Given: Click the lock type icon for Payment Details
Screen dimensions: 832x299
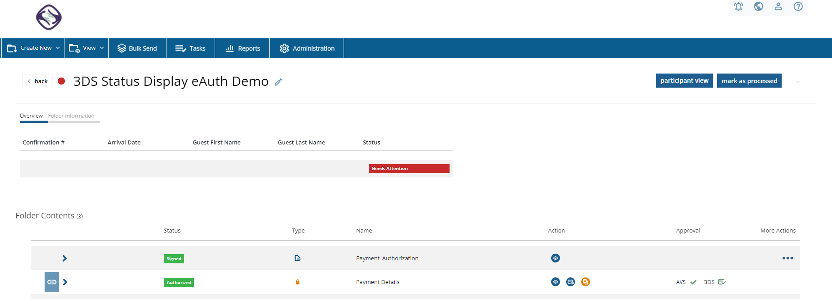Looking at the screenshot, I should click(x=298, y=282).
